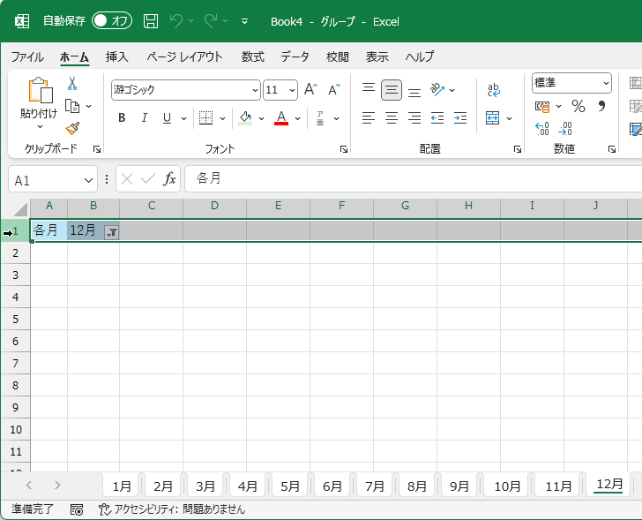The width and height of the screenshot is (642, 520).
Task: Click the formula bar containing 各月
Action: (413, 178)
